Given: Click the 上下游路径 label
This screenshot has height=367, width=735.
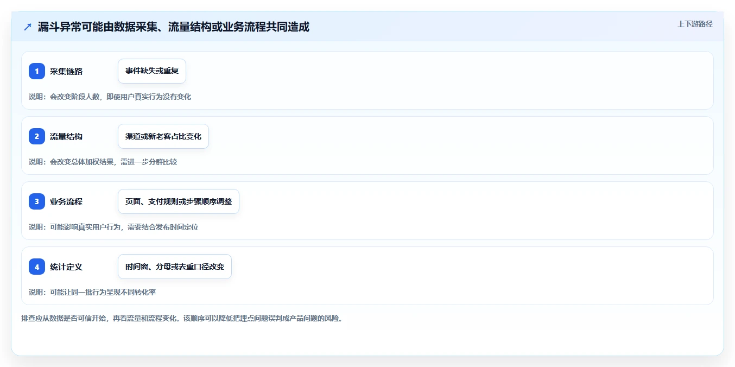Looking at the screenshot, I should click(x=695, y=24).
